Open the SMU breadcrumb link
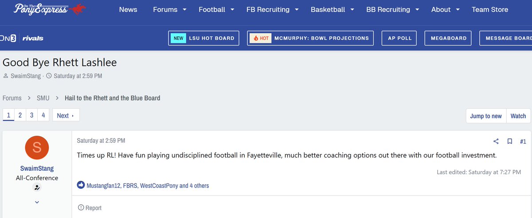 (43, 98)
